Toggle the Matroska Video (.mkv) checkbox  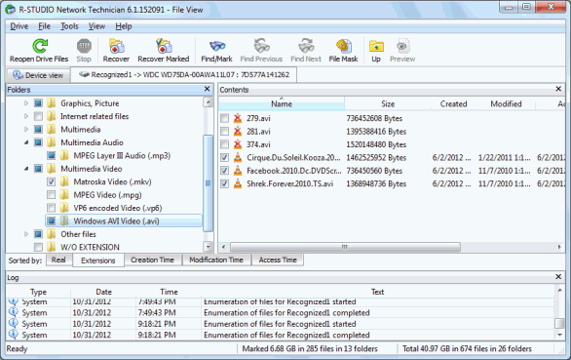tap(52, 181)
